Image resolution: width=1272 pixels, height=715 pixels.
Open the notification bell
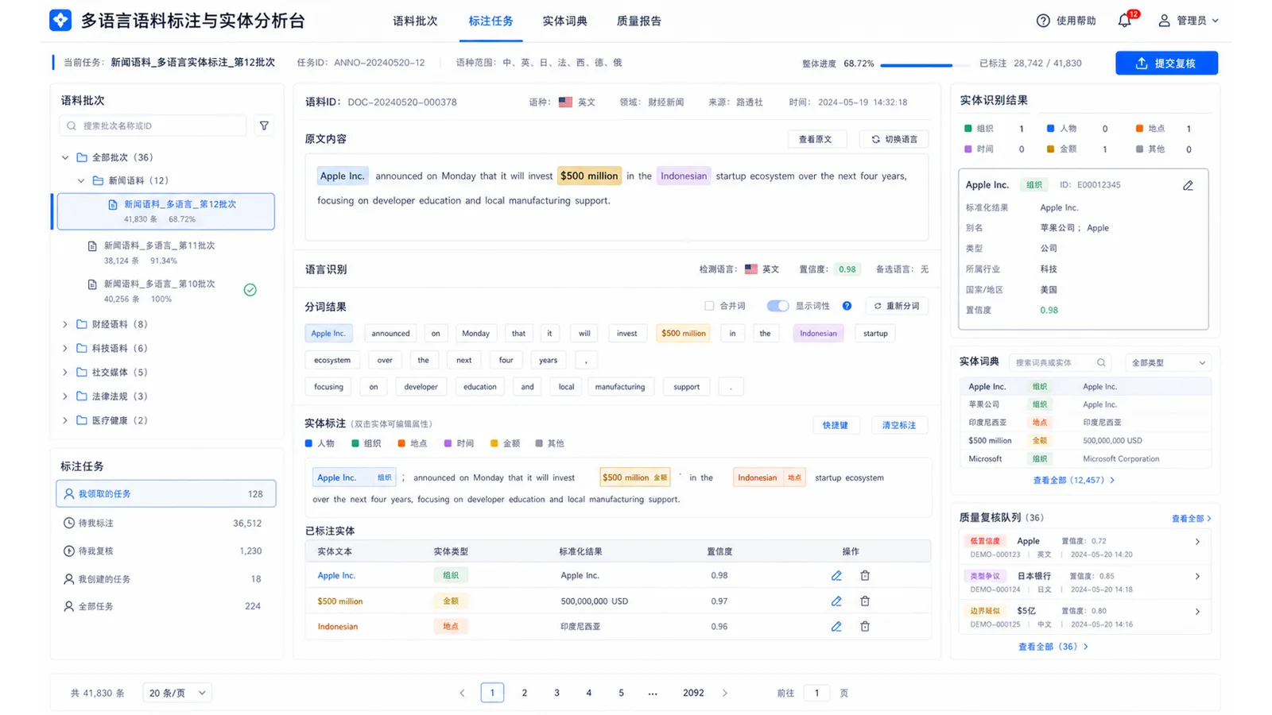(1124, 21)
